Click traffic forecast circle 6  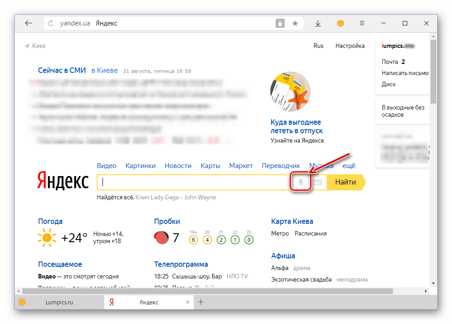193,240
